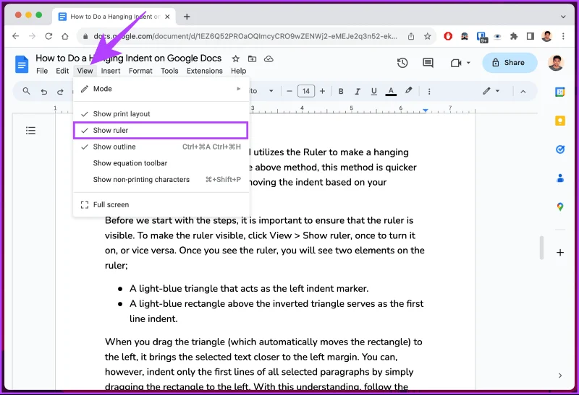Open a new browser tab
This screenshot has height=395, width=579.
point(187,17)
